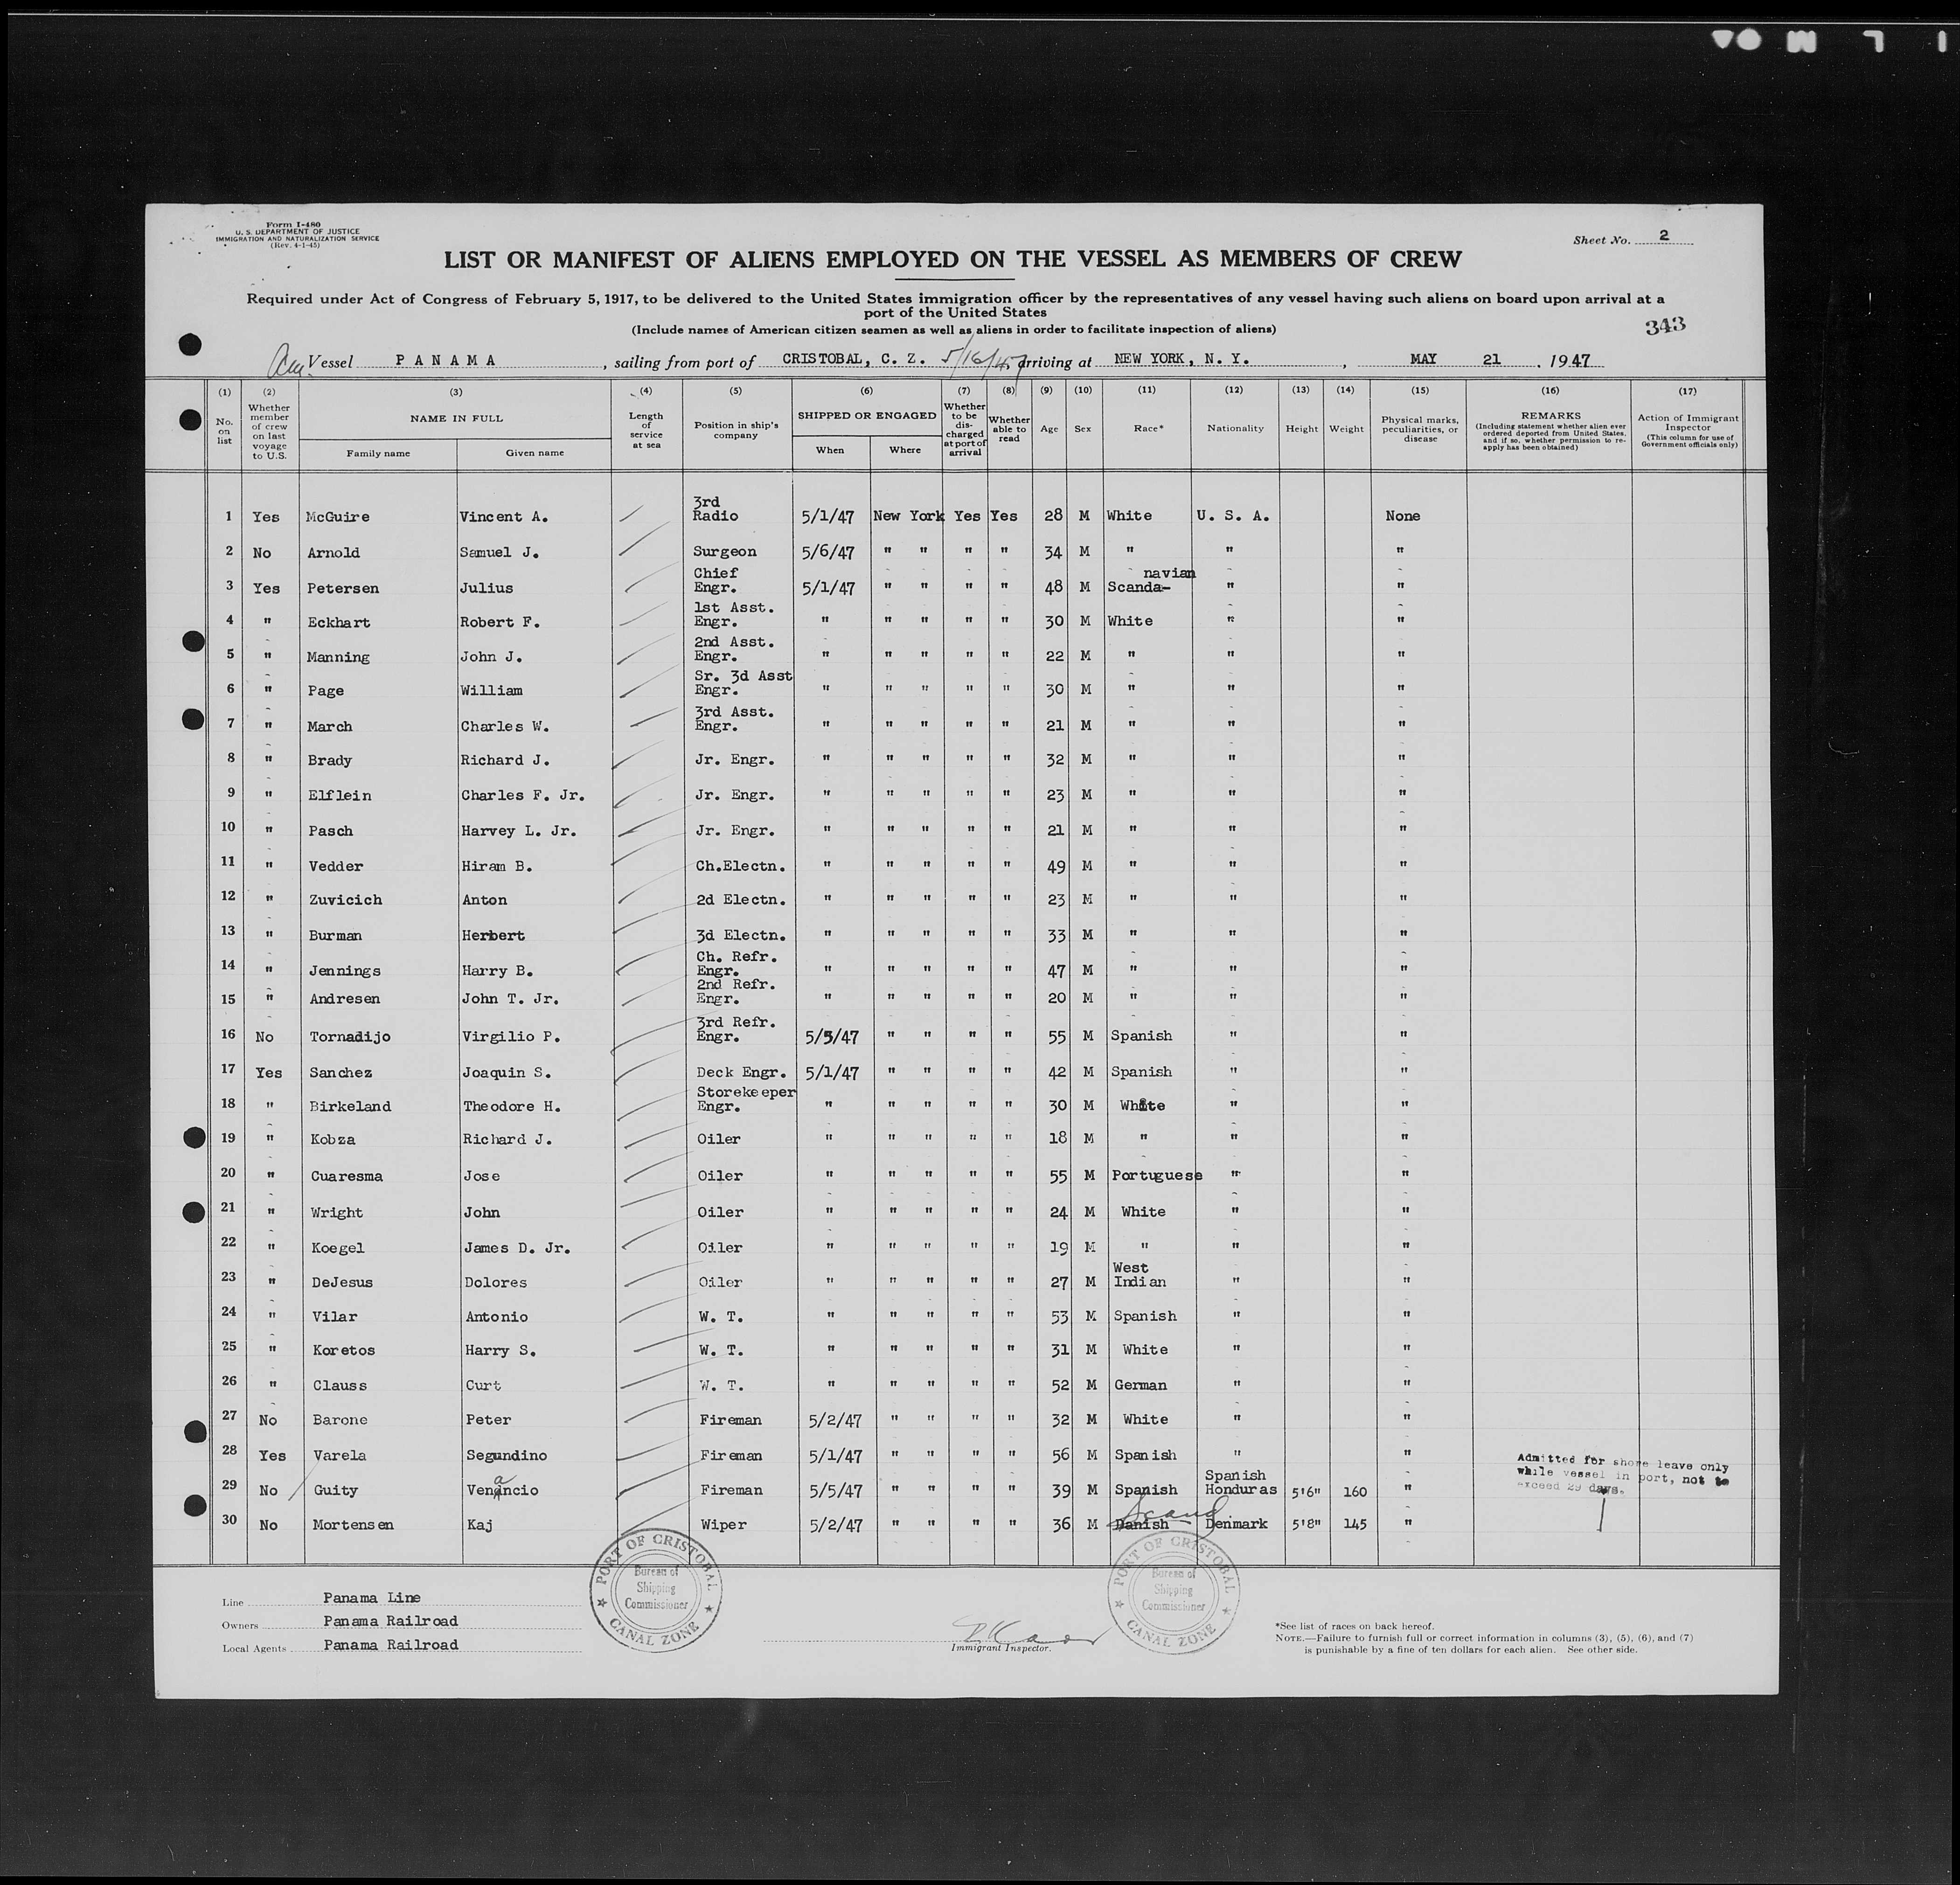1960x1885 pixels.
Task: Click on the family name "Manning"
Action: point(338,657)
